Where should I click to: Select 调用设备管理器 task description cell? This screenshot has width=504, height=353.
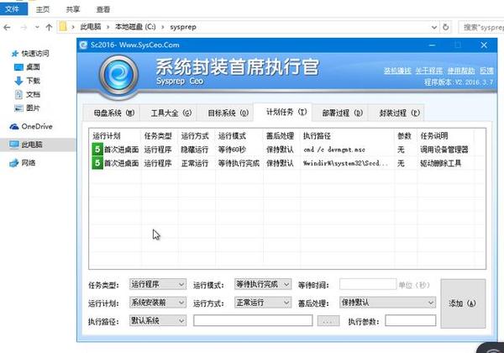(x=444, y=150)
